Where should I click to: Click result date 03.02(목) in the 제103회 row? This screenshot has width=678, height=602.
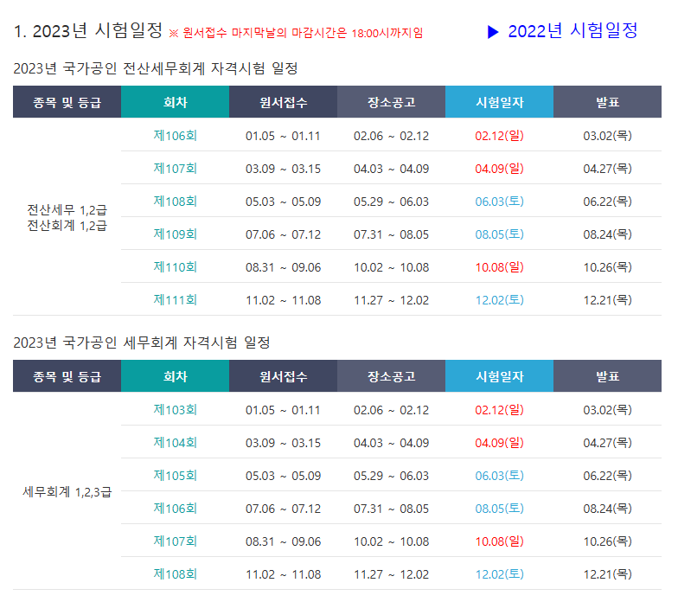point(607,410)
